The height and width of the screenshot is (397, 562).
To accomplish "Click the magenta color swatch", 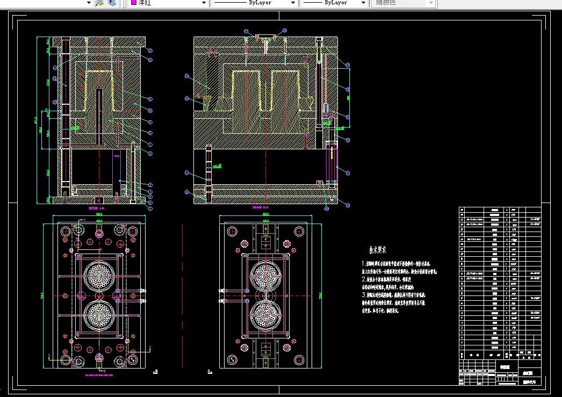I will (133, 3).
